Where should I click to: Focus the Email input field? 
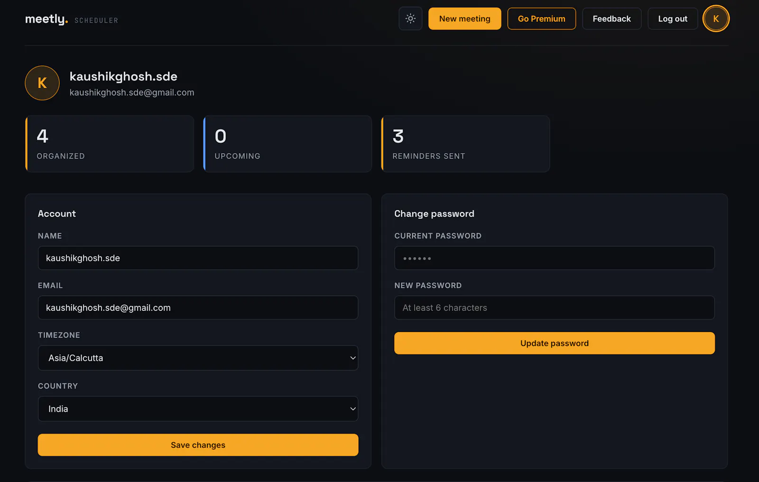198,308
